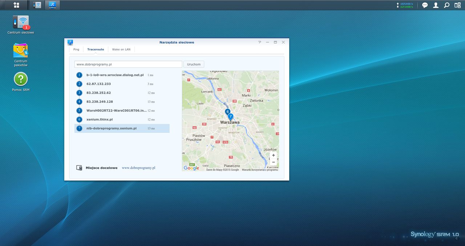465x246 pixels.
Task: Click the search magnifier icon
Action: [x=446, y=5]
